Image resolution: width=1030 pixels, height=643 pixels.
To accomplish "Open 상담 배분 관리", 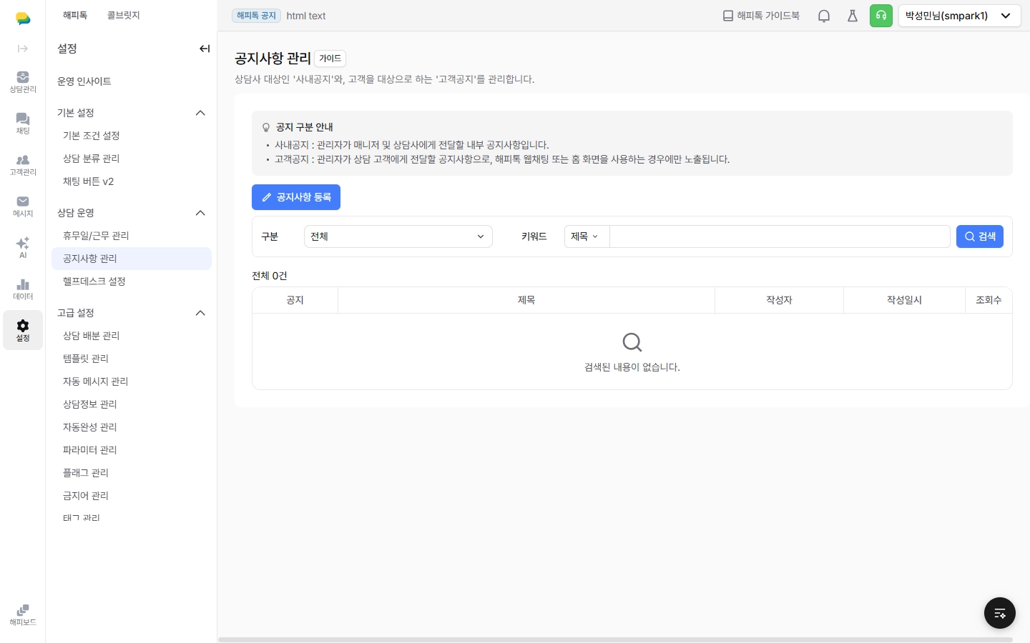I will coord(132,336).
